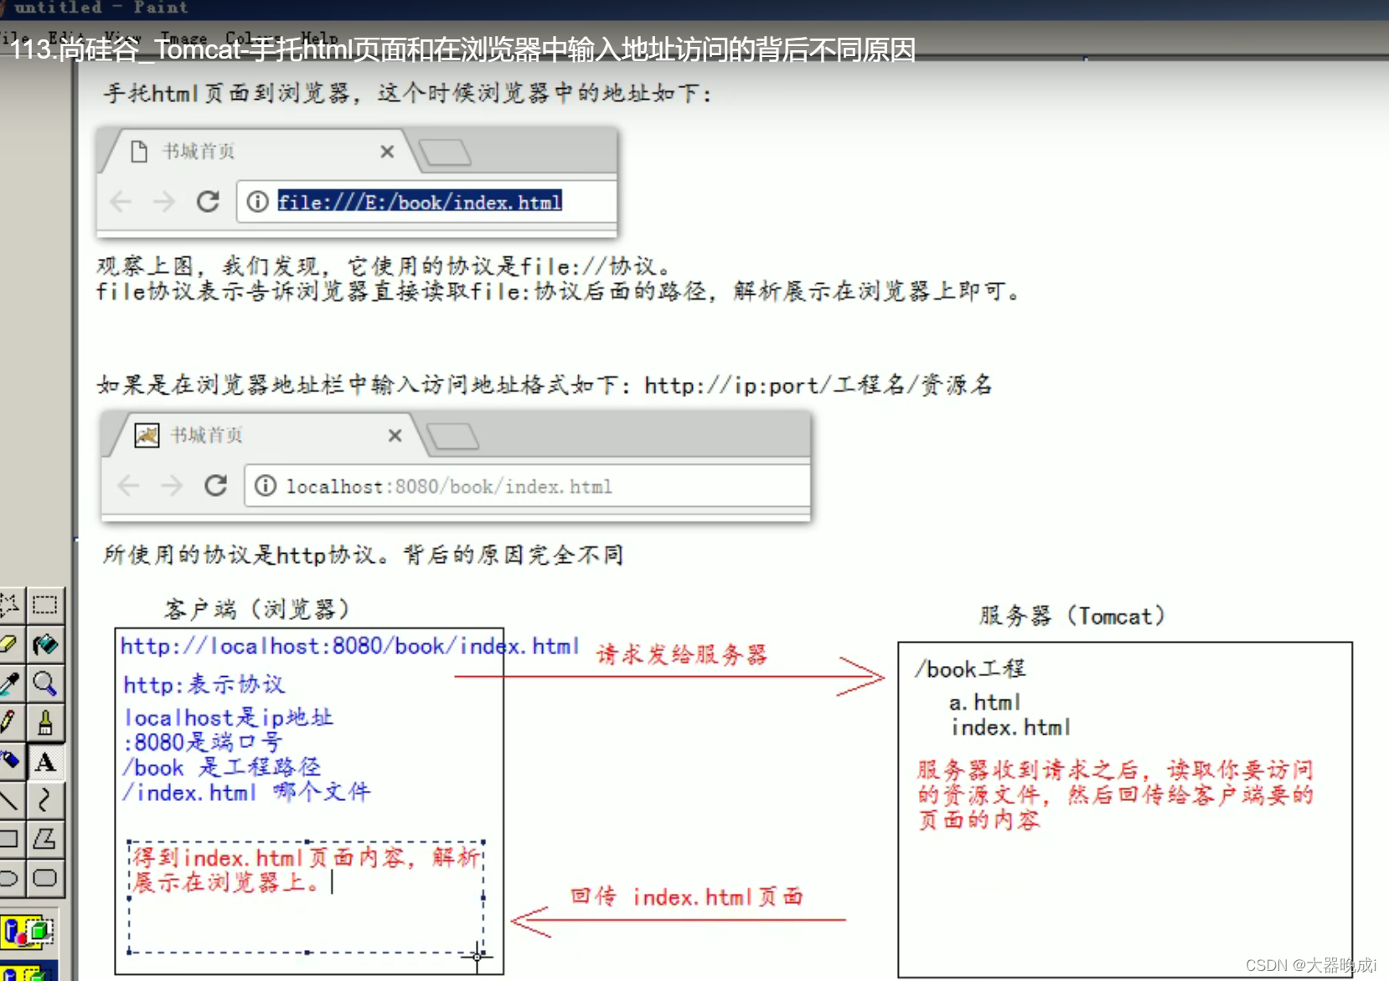Viewport: 1389px width, 981px height.
Task: Click index.html in the server box
Action: tap(1011, 727)
